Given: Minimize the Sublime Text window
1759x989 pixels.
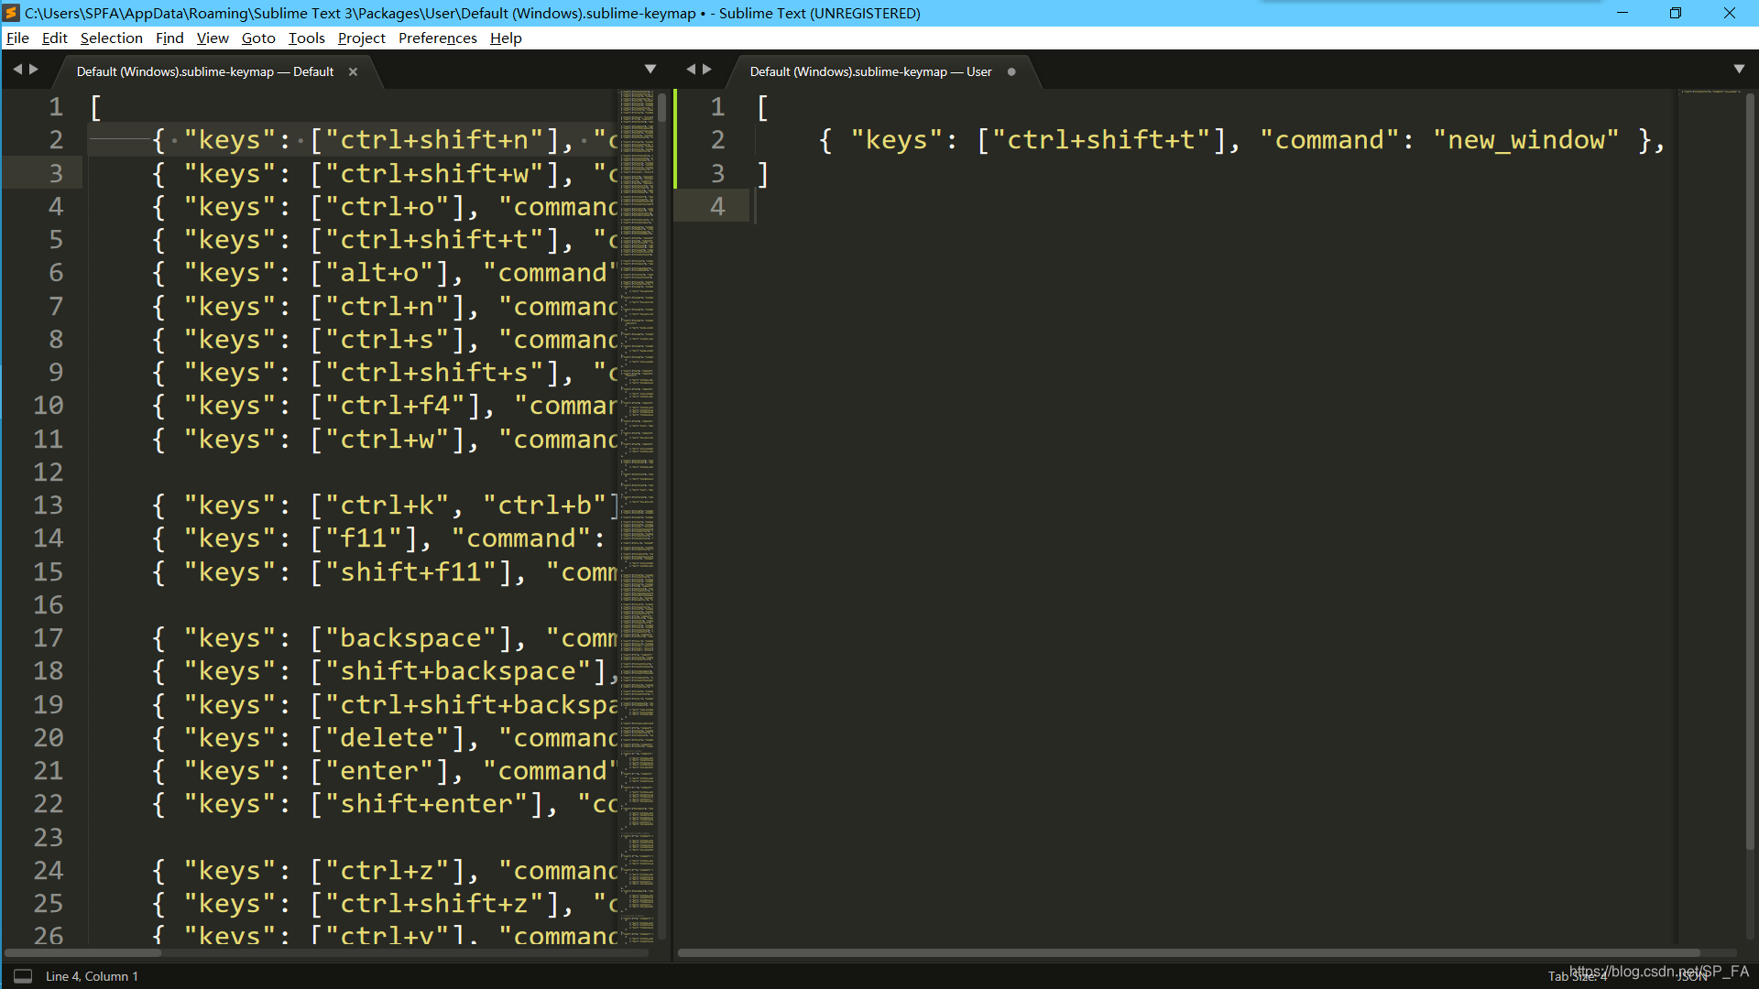Looking at the screenshot, I should (x=1622, y=13).
